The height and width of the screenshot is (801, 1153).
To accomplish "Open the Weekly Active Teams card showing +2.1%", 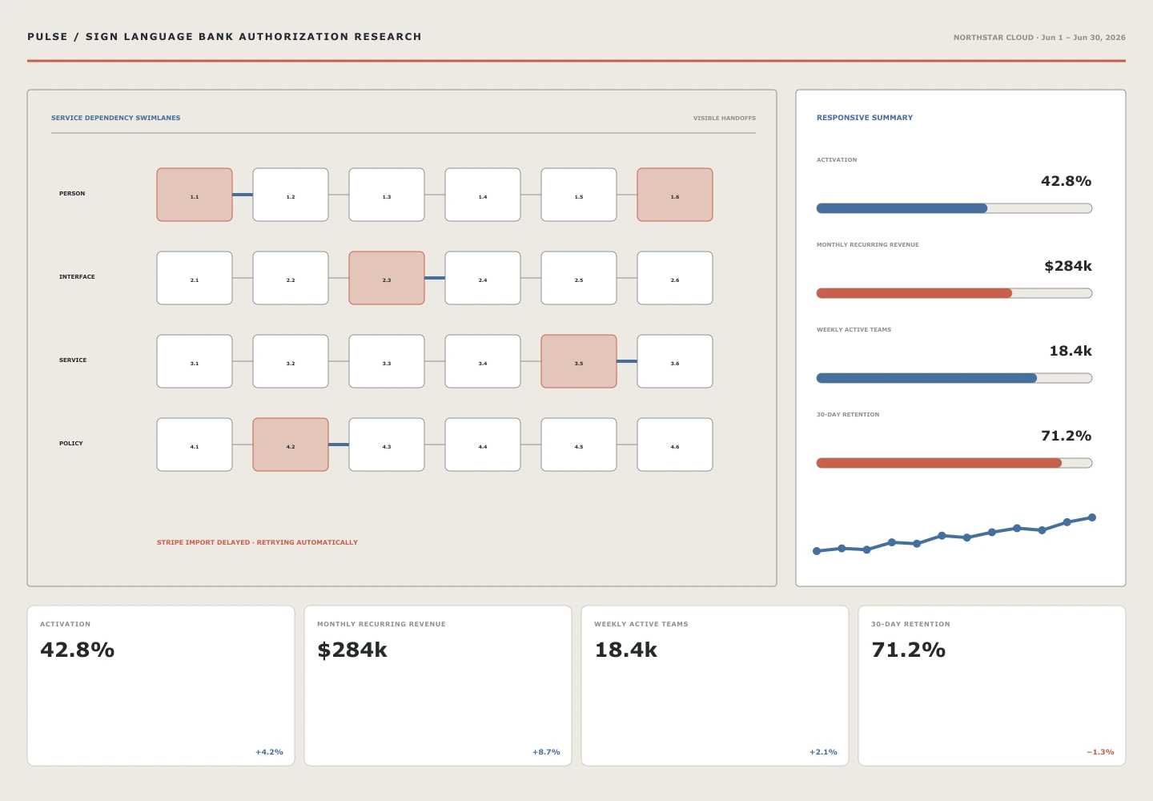I will [x=715, y=686].
